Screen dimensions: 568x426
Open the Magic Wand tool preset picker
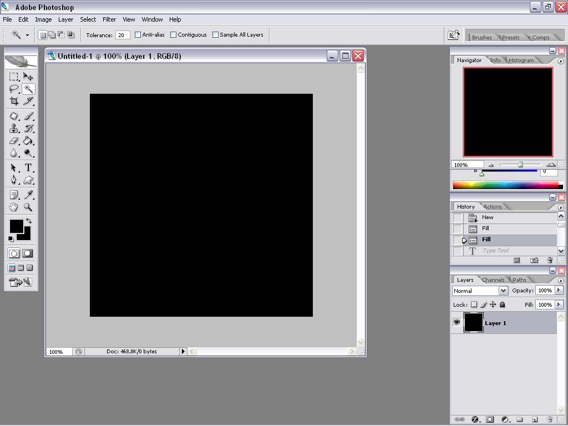pyautogui.click(x=27, y=35)
